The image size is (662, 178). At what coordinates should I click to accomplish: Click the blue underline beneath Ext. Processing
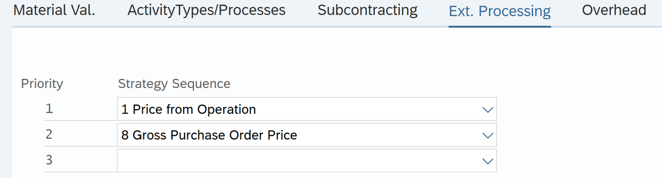(x=499, y=26)
